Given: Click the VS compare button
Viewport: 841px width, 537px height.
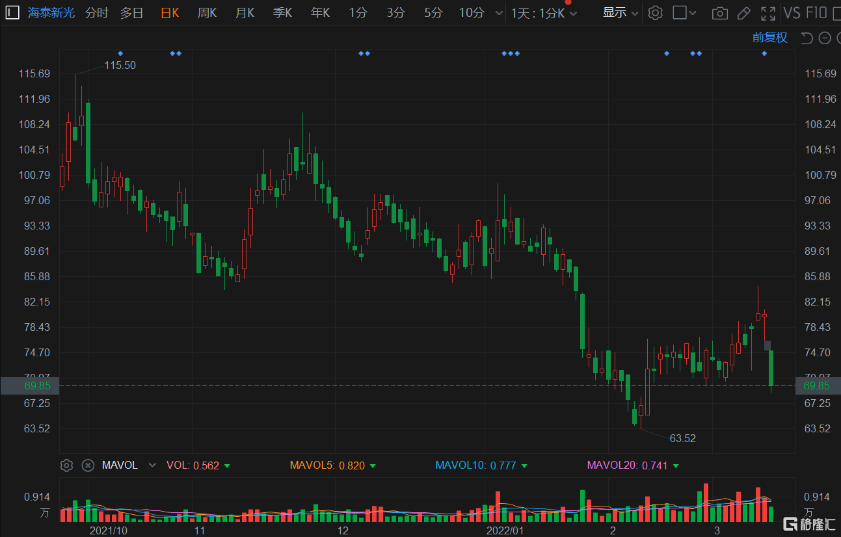Looking at the screenshot, I should click(x=792, y=12).
